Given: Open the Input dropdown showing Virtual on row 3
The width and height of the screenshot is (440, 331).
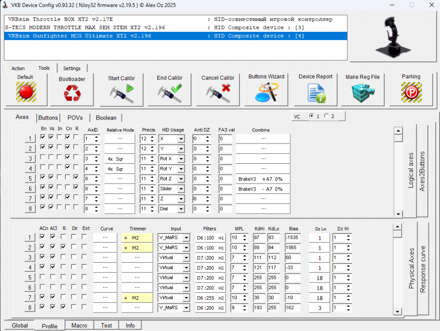Looking at the screenshot, I should [x=187, y=258].
